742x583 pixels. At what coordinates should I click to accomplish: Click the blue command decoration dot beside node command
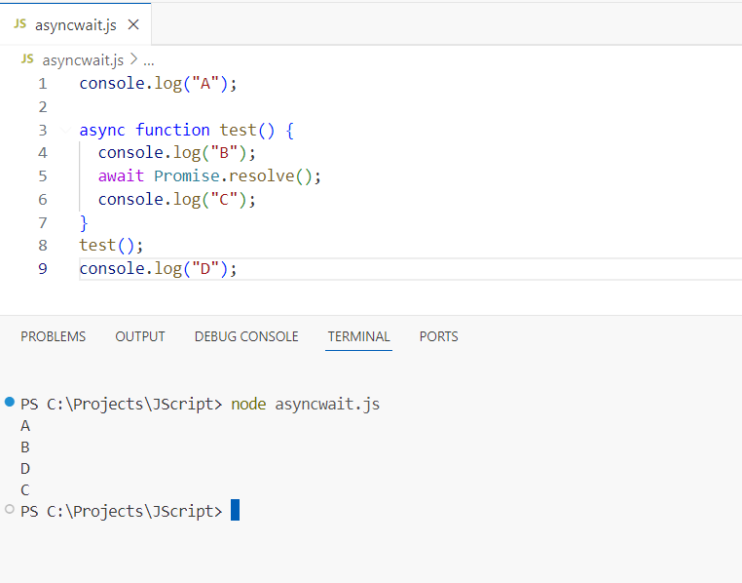(10, 402)
